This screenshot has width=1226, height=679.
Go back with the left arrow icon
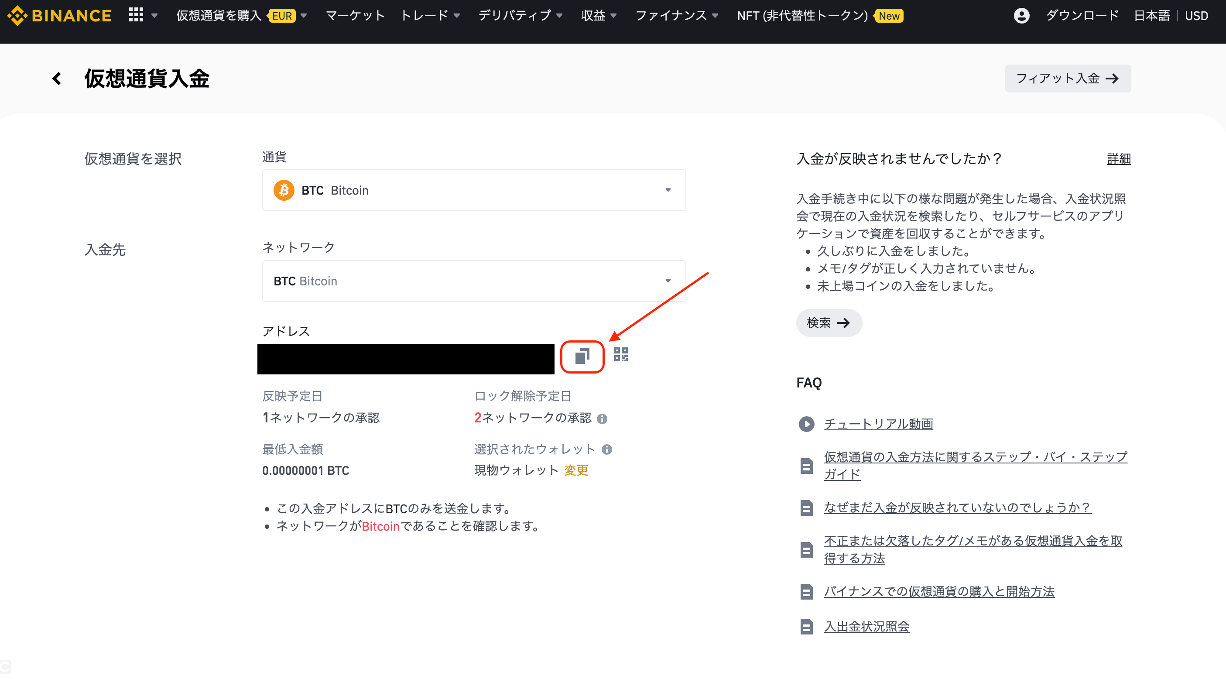[57, 79]
